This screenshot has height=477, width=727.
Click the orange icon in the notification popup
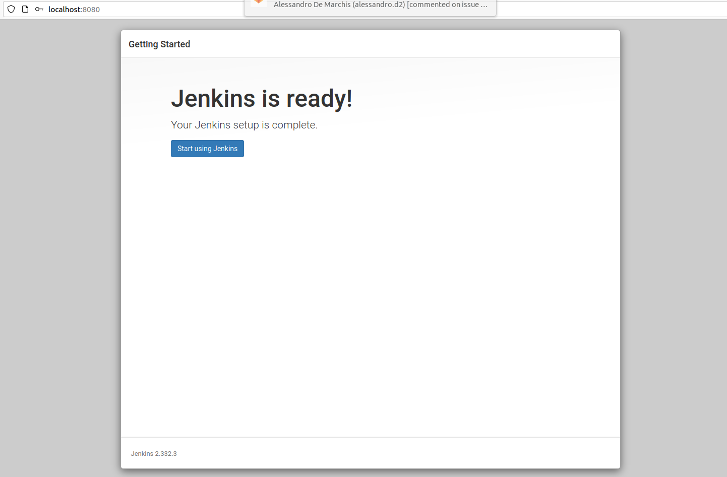(x=259, y=3)
